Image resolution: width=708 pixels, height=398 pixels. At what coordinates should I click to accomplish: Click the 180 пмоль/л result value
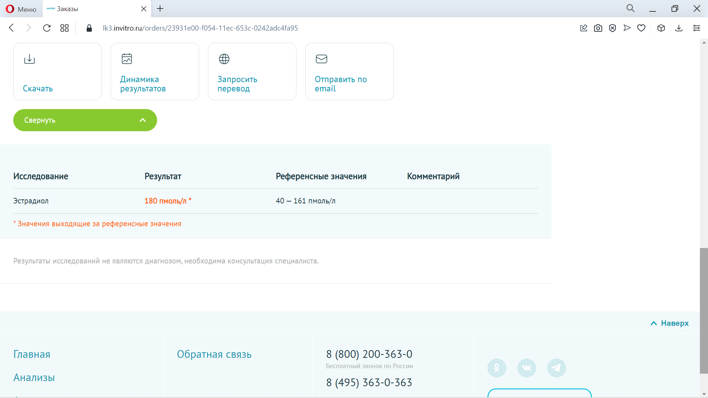168,201
